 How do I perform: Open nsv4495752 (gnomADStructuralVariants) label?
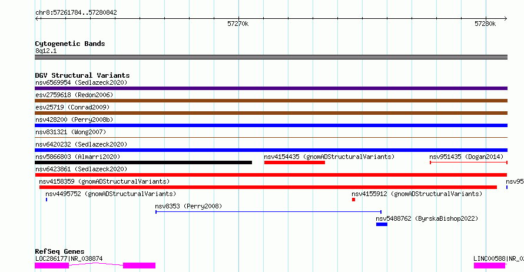(111, 194)
